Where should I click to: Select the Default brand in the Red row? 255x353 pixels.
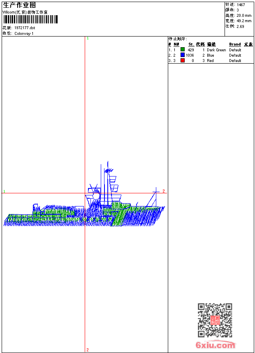click(235, 61)
